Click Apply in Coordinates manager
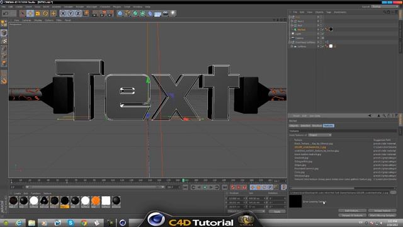Image resolution: width=403 pixels, height=227 pixels. click(277, 211)
